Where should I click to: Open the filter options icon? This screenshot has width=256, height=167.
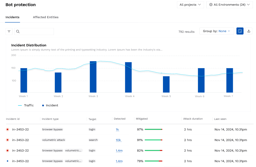coord(9,31)
